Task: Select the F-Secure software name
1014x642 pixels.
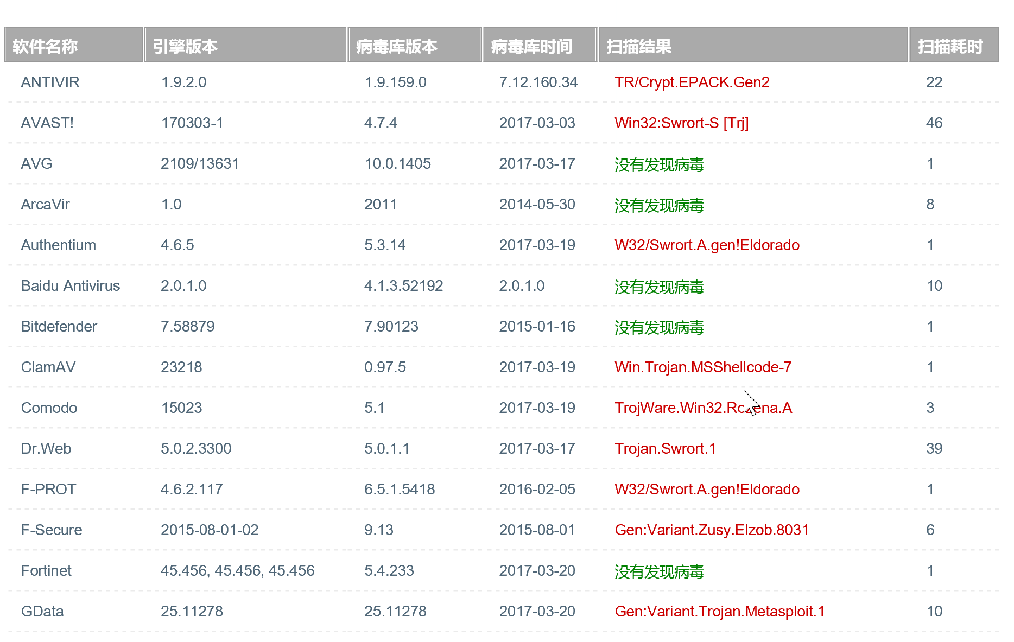Action: tap(51, 530)
